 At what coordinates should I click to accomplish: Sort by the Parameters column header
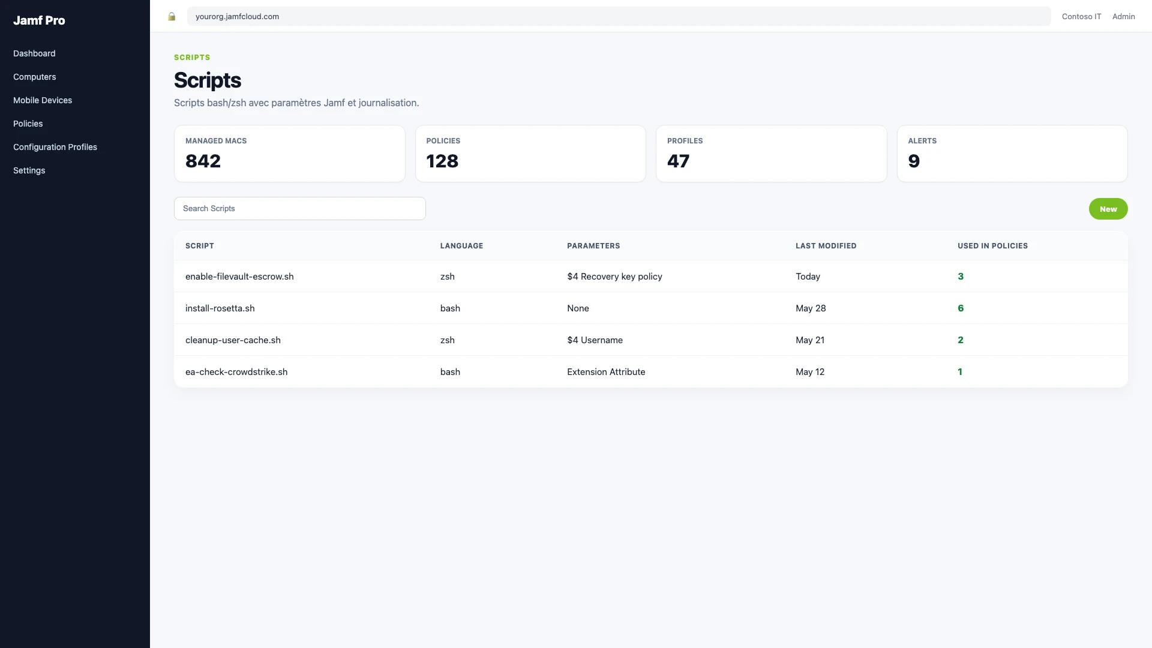click(593, 246)
